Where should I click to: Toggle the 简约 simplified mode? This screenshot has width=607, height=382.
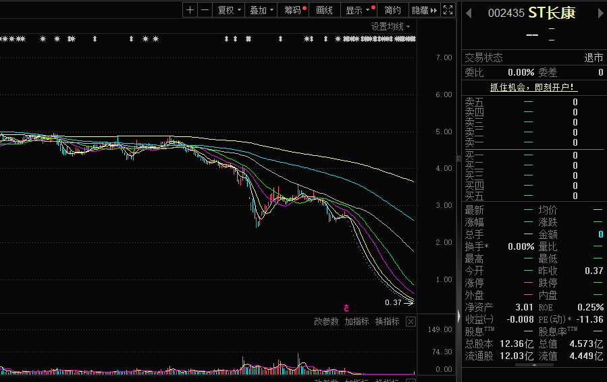[392, 10]
